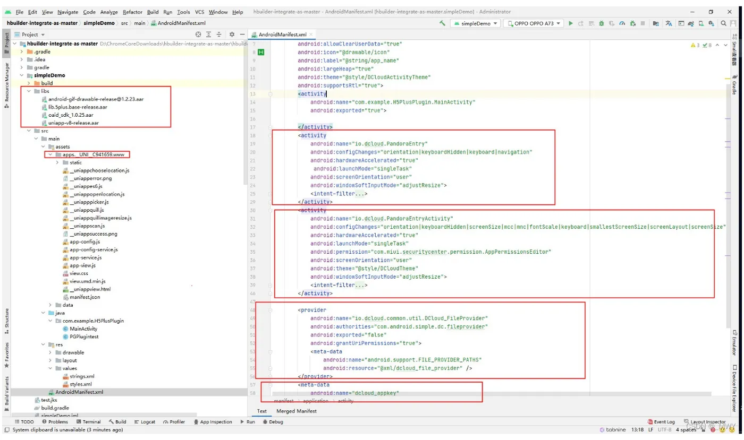This screenshot has width=744, height=440.
Task: Switch to the Merged Manifest tab
Action: 297,411
